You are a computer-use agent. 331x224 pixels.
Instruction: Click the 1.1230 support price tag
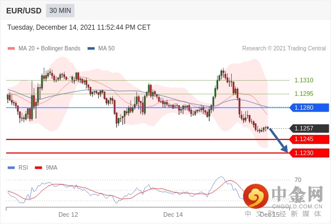click(310, 153)
